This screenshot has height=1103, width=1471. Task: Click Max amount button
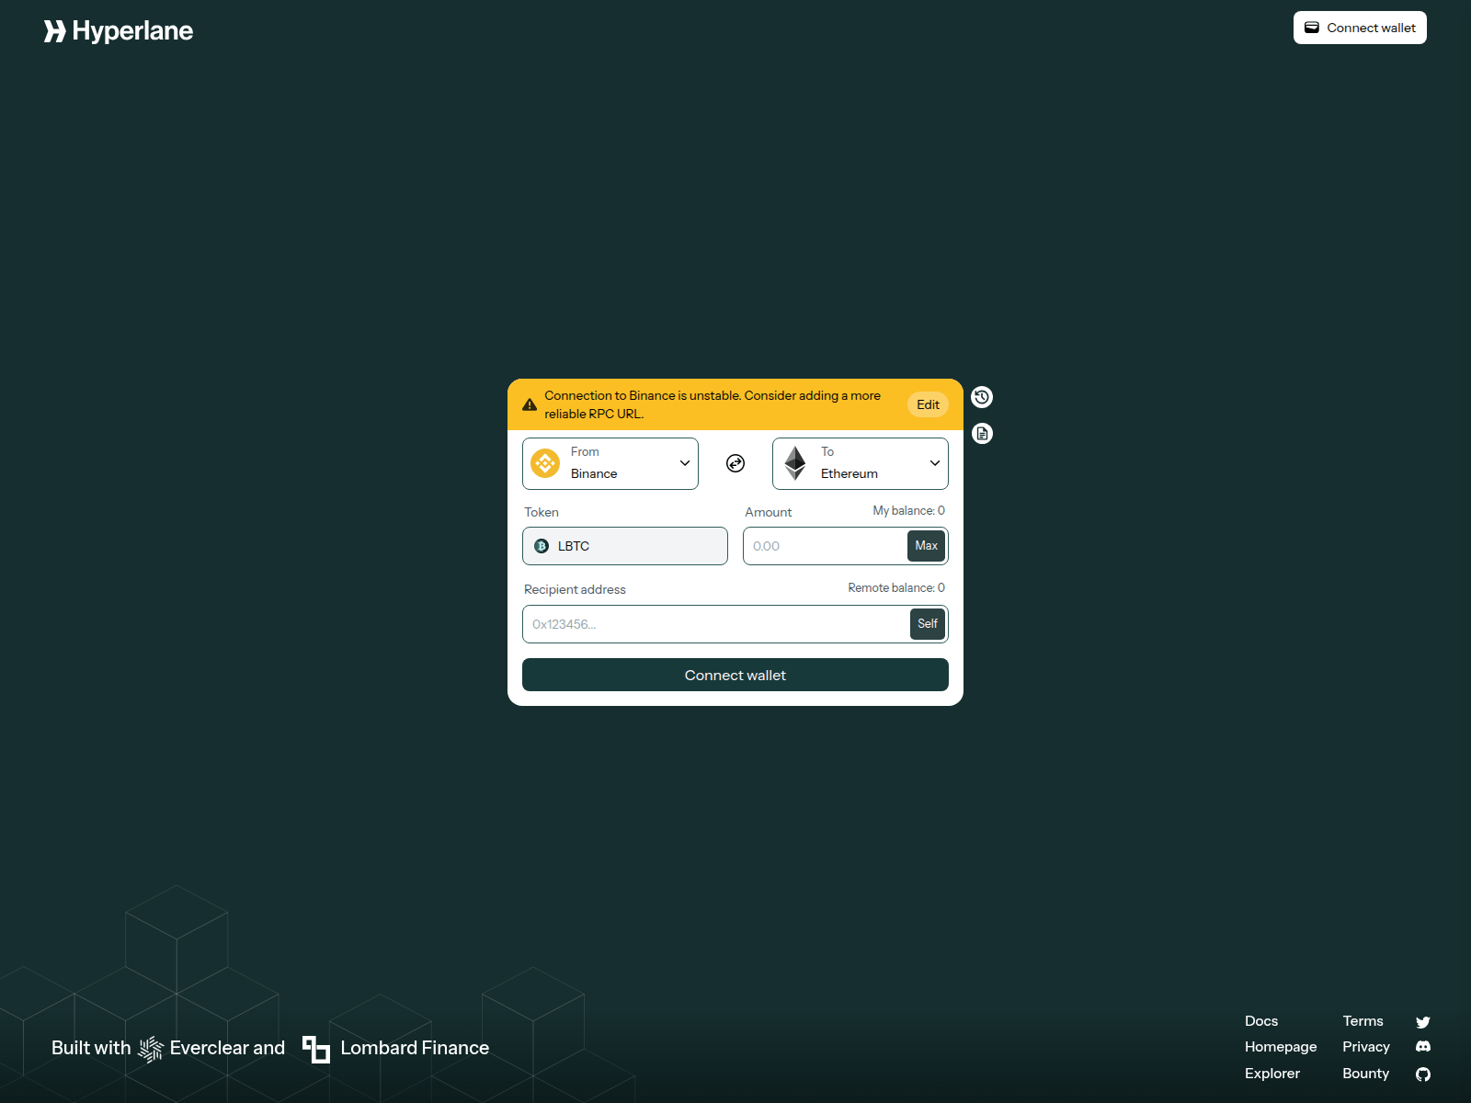926,546
